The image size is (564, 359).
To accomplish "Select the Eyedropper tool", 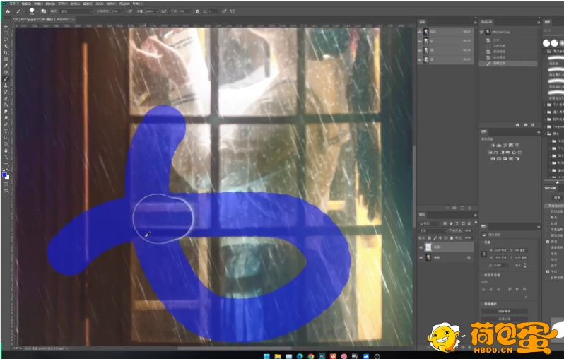I will (x=6, y=66).
